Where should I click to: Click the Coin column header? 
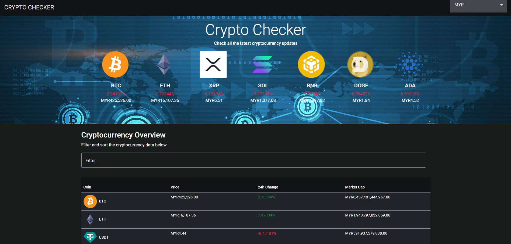[87, 187]
